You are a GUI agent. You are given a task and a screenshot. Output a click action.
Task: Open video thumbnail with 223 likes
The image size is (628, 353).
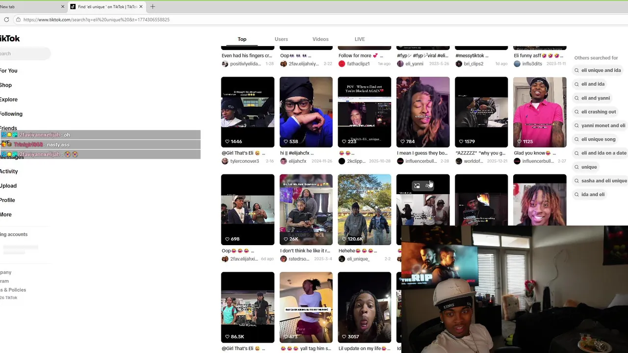point(365,112)
